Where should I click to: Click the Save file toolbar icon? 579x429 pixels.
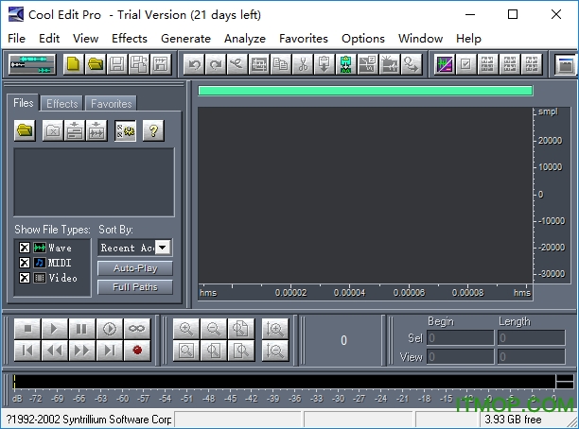pyautogui.click(x=117, y=64)
